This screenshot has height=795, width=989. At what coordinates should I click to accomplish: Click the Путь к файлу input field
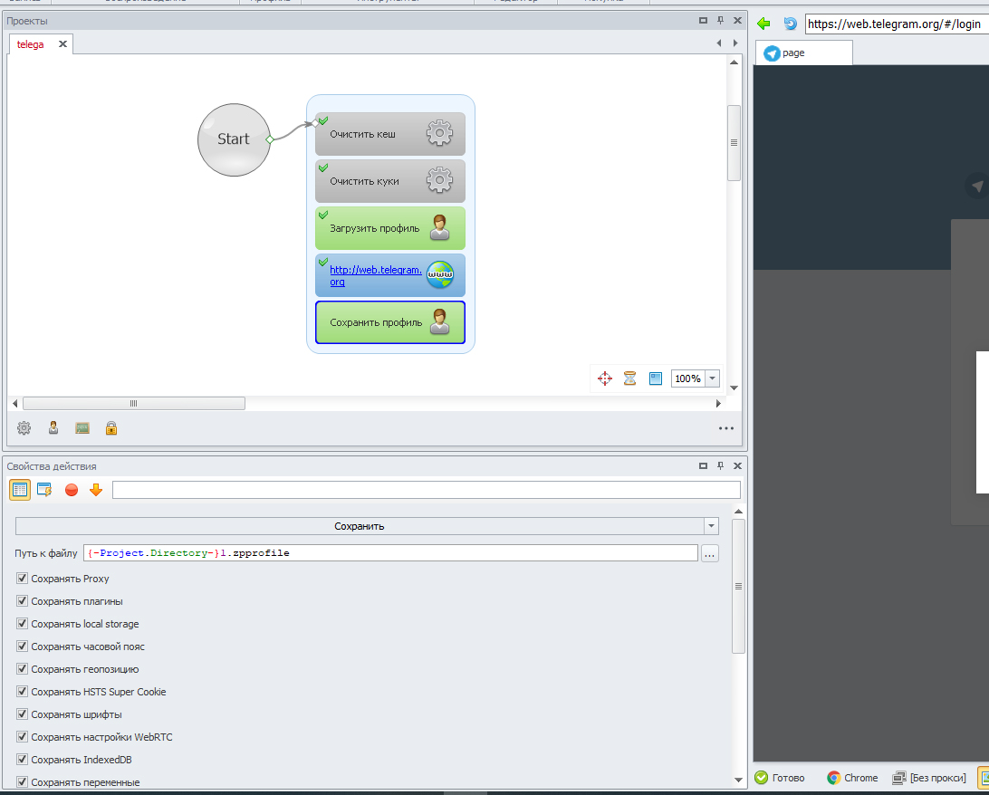pyautogui.click(x=390, y=553)
